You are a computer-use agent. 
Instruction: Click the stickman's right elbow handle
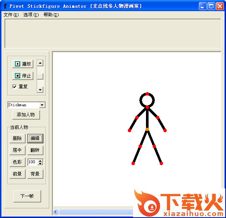tap(158, 117)
